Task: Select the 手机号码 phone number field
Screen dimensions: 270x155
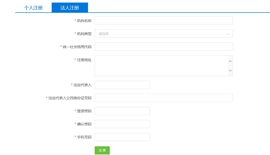Action: pos(122,137)
